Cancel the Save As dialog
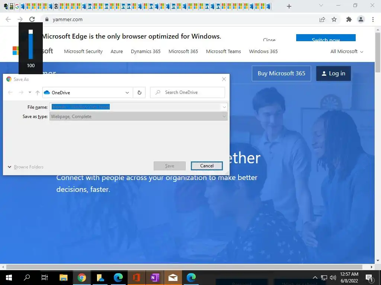The width and height of the screenshot is (381, 285). click(x=207, y=166)
